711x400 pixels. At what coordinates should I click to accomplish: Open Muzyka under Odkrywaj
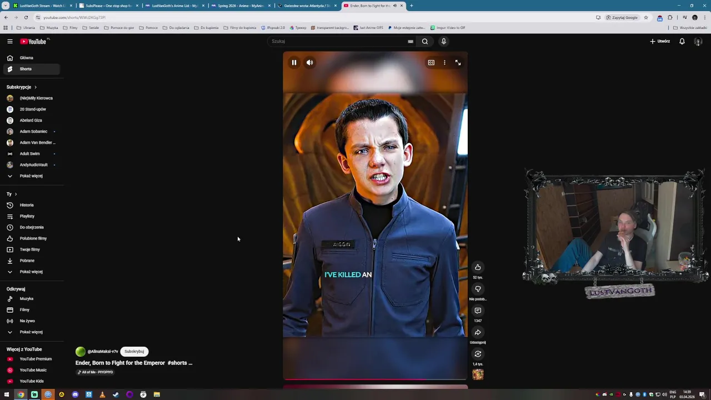pyautogui.click(x=32, y=299)
